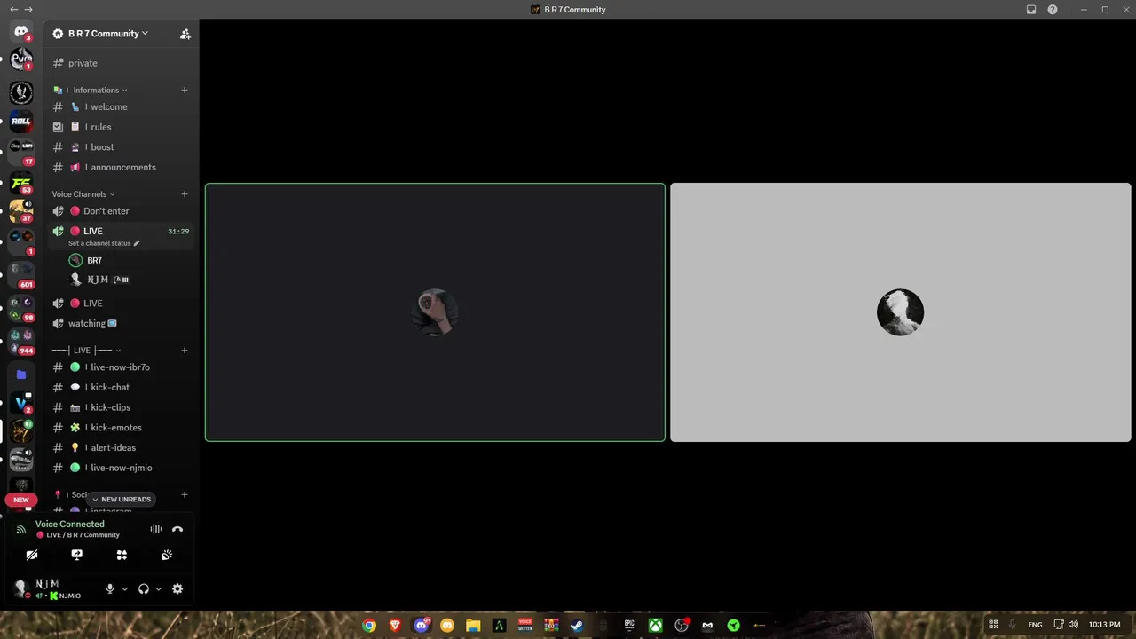The width and height of the screenshot is (1136, 639).
Task: Add channel to LIVE category
Action: 185,351
